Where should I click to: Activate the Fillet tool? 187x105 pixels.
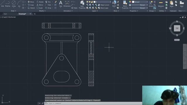tap(48, 5)
